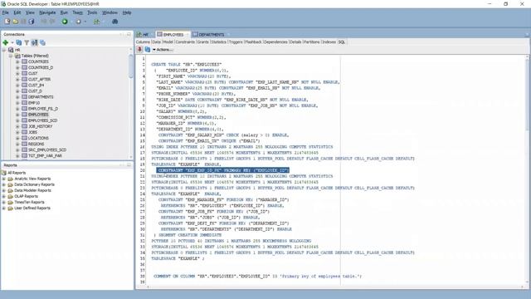Open the Indexes sub-tab
The width and height of the screenshot is (531, 299).
point(329,42)
